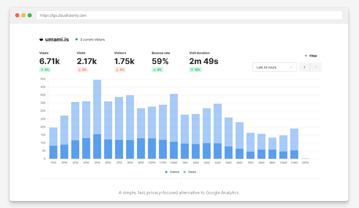Screen dimensions: 359x208
Task: Toggle the Views legend item
Action: click(190, 172)
